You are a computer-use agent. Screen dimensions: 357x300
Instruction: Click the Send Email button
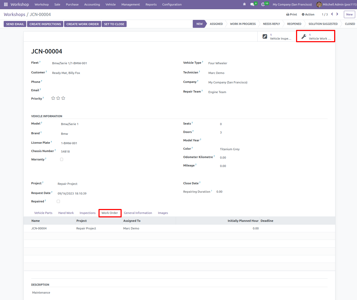(x=15, y=24)
